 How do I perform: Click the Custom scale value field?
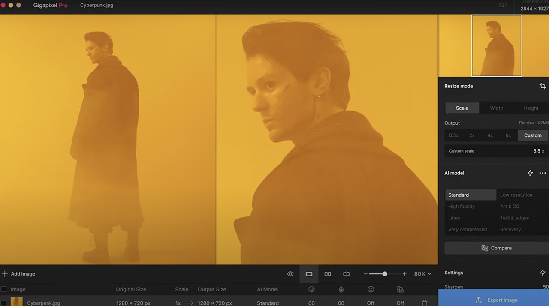496,151
